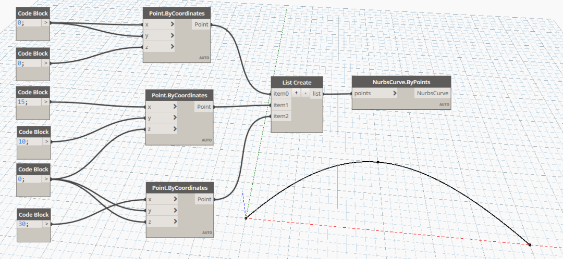Viewport: 563px width, 259px height.
Task: Click AUTO lacing on Point node feeding item2
Action: pos(207,232)
